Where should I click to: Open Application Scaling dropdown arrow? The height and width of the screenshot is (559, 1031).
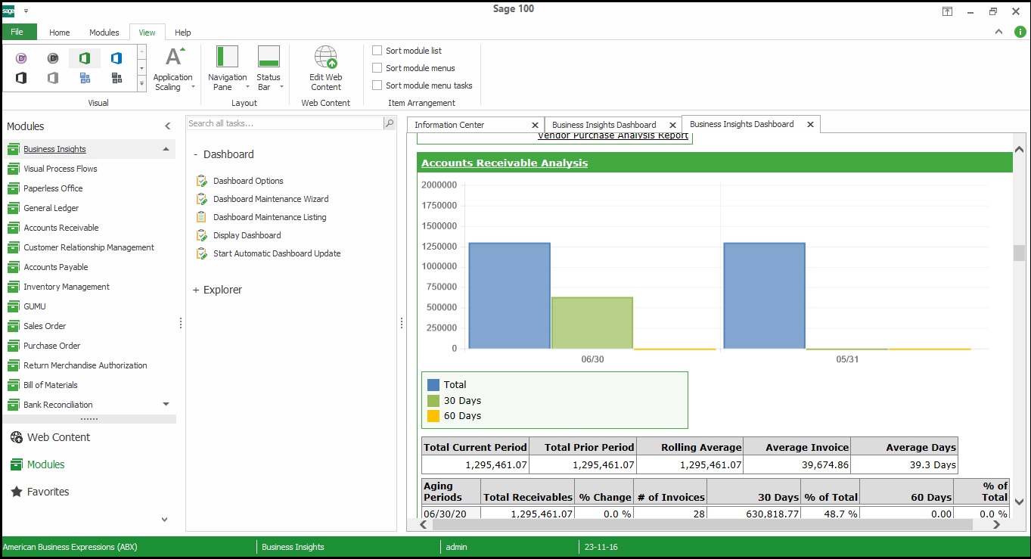pos(192,87)
